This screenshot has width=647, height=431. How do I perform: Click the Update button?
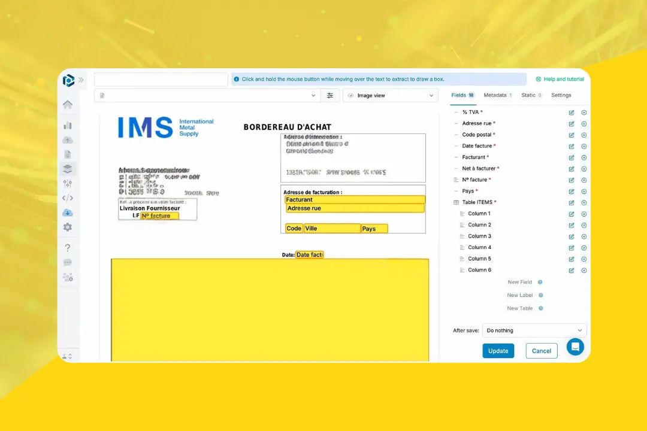coord(498,351)
